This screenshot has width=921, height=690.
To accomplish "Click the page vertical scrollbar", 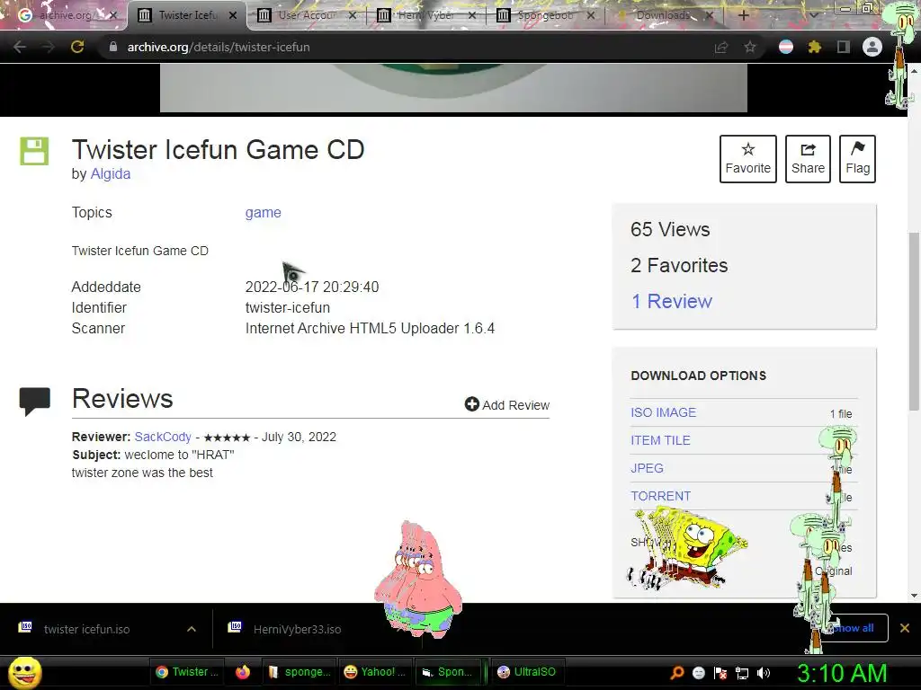I will 914,322.
